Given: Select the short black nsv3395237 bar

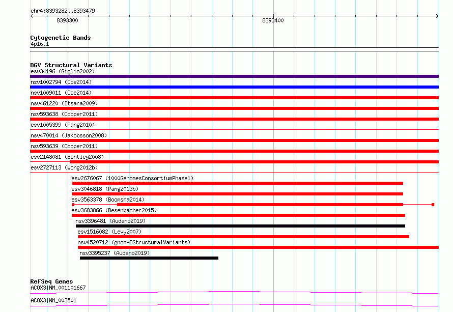Looking at the screenshot, I should coord(149,258).
